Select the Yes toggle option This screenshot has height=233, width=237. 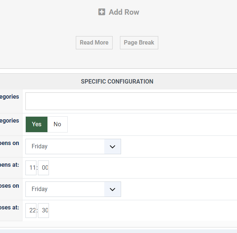click(x=37, y=124)
